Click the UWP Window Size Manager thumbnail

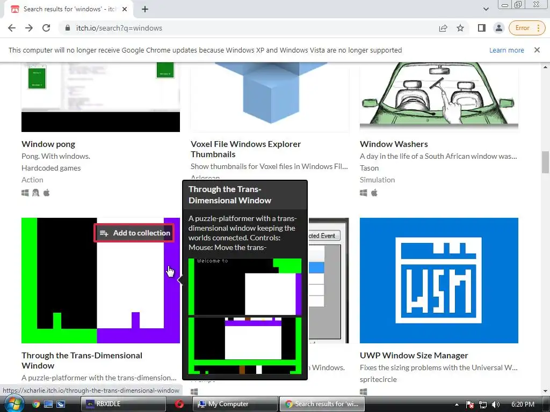[x=439, y=281]
